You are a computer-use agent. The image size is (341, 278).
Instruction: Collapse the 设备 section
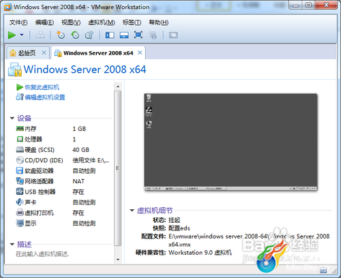pyautogui.click(x=12, y=118)
